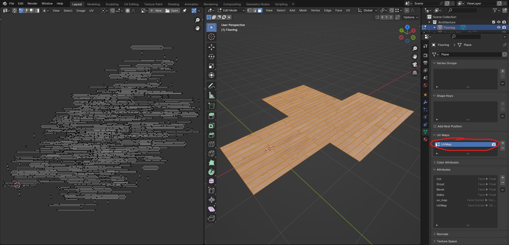Click the New image button
This screenshot has height=245, width=509.
[156, 11]
